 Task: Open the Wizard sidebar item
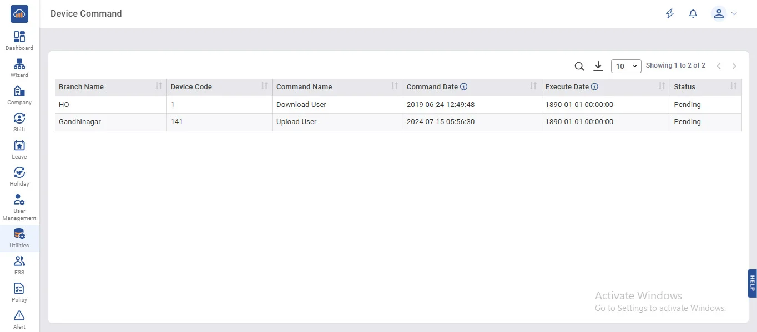(x=19, y=68)
